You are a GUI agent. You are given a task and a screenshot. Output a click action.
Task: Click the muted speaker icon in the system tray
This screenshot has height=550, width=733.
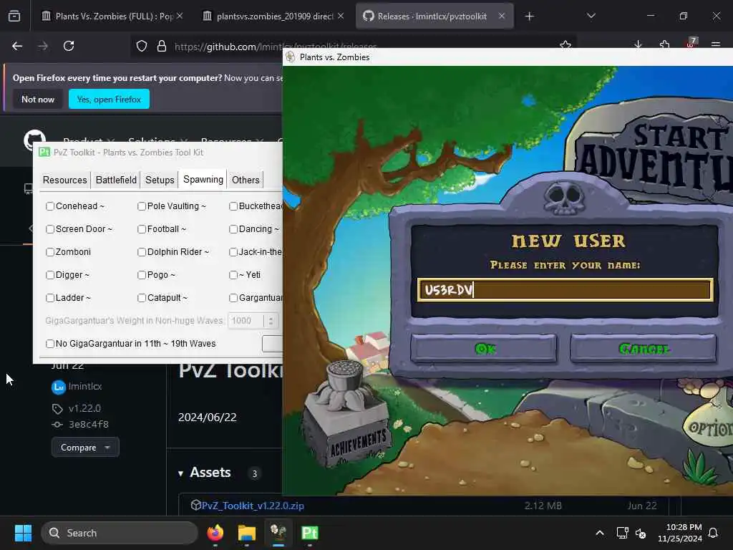click(641, 533)
